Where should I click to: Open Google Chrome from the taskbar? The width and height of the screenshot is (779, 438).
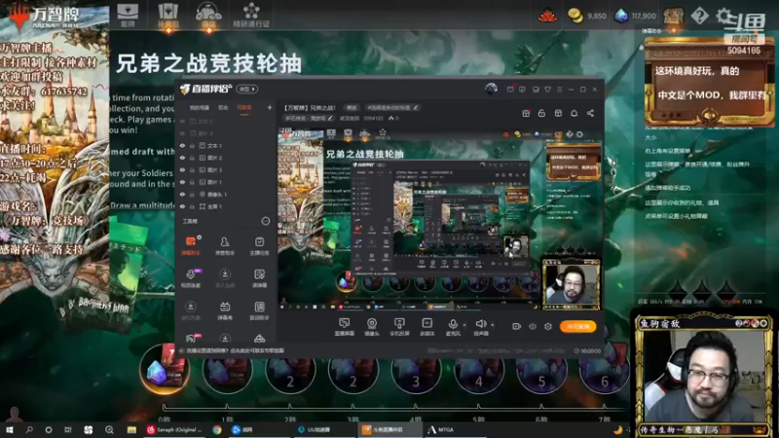(x=217, y=429)
